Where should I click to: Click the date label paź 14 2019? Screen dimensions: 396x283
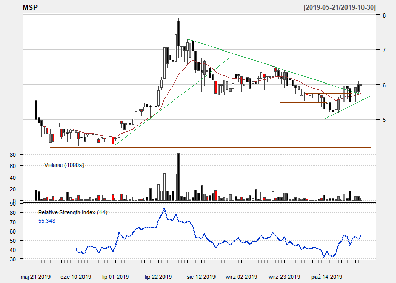(327, 277)
